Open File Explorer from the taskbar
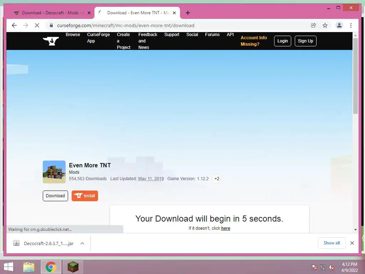 pyautogui.click(x=29, y=267)
